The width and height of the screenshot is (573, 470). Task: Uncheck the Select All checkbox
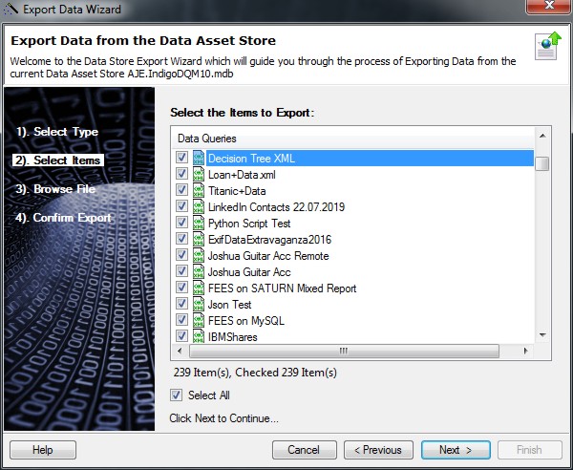click(177, 395)
